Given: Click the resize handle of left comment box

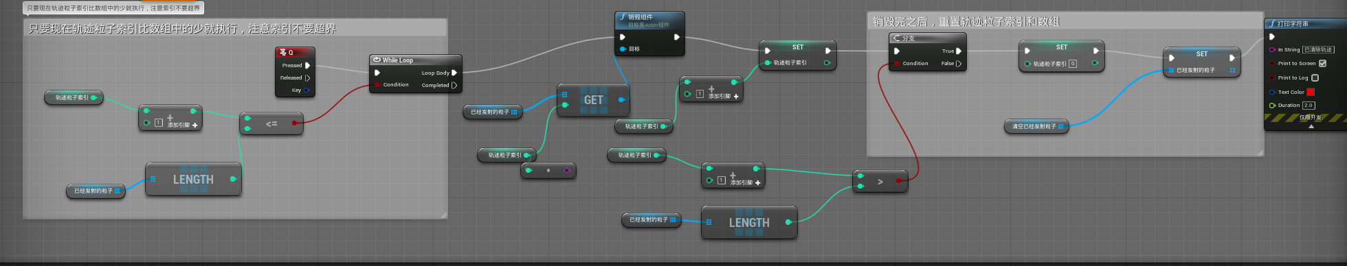Looking at the screenshot, I should click(x=443, y=215).
